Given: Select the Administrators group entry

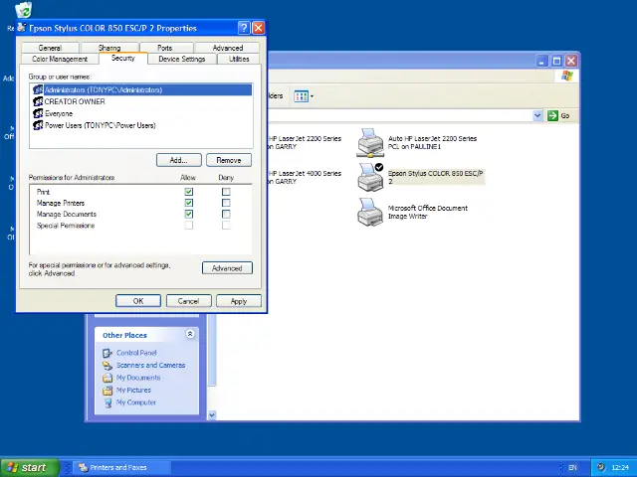Looking at the screenshot, I should (x=140, y=89).
